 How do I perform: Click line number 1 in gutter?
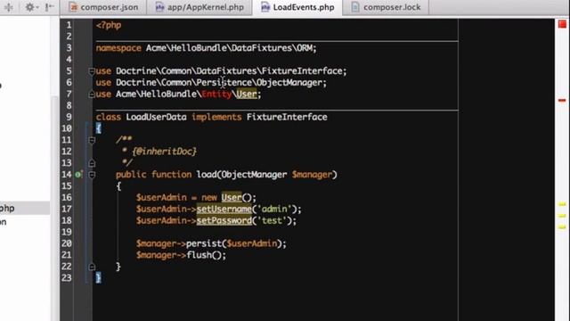pos(69,25)
